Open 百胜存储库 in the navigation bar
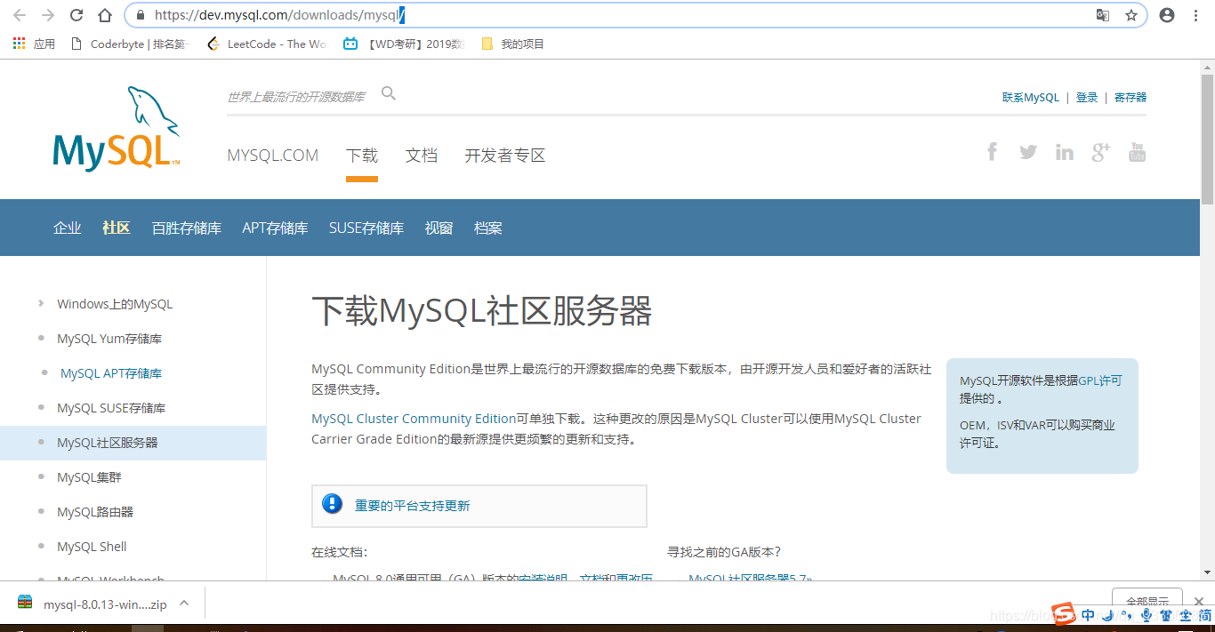The height and width of the screenshot is (632, 1215). (x=187, y=228)
